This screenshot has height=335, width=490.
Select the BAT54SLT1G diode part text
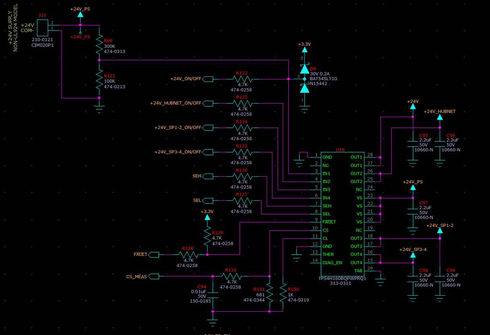(x=324, y=79)
